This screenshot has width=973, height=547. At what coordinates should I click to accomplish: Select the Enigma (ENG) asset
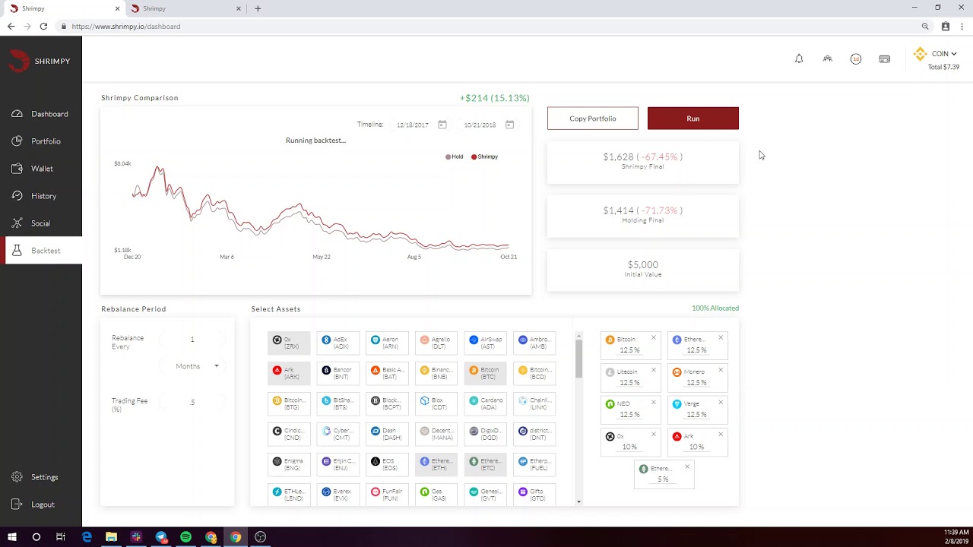289,464
